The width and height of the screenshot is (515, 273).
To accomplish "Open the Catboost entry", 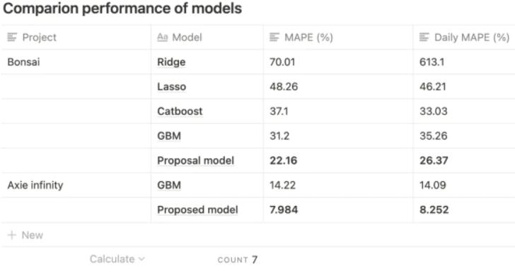I will [x=180, y=111].
